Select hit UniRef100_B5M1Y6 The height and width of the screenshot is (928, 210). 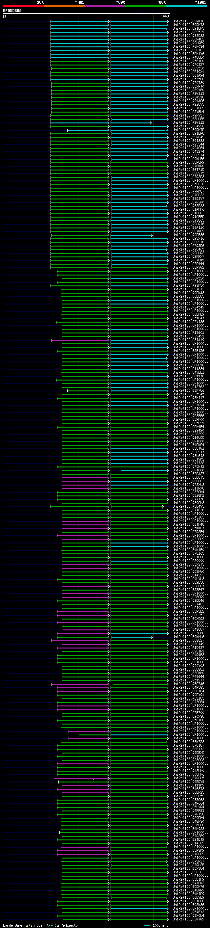tap(188, 54)
